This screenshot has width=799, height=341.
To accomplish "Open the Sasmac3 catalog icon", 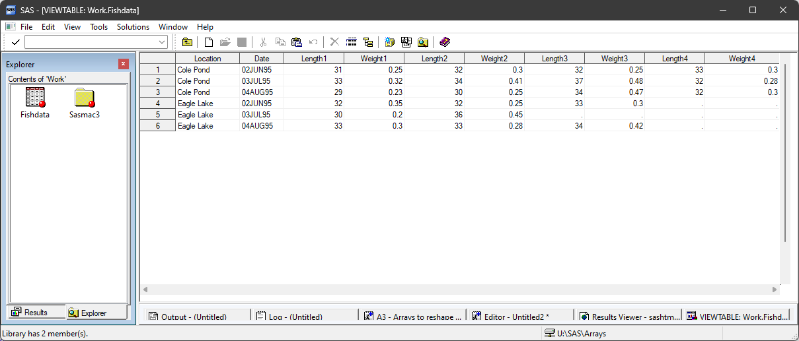I will coord(84,98).
